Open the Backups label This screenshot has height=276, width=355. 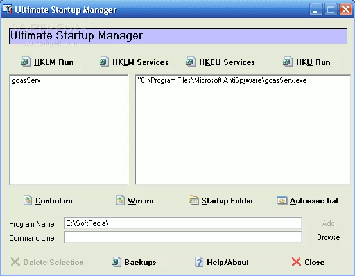coord(141,263)
